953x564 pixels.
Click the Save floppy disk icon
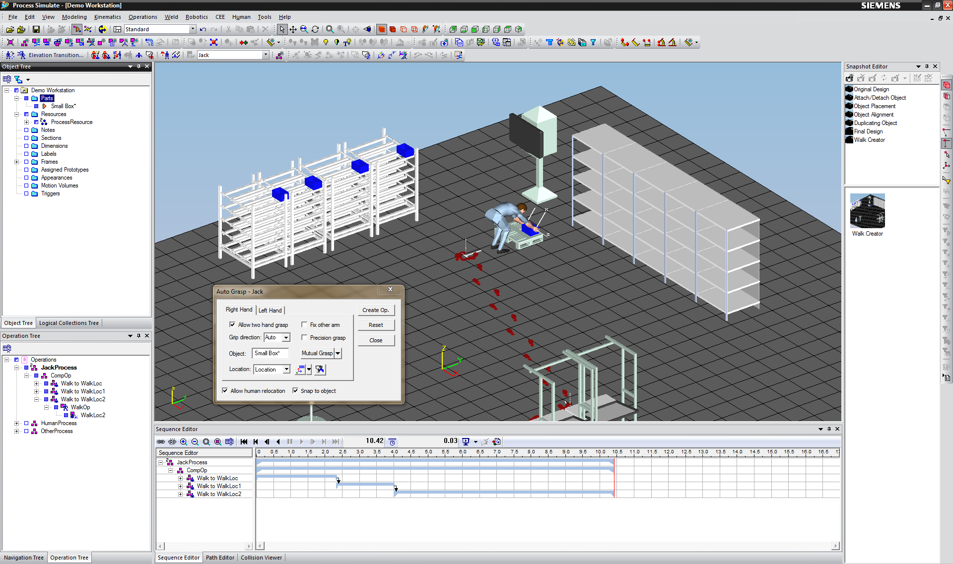click(36, 30)
